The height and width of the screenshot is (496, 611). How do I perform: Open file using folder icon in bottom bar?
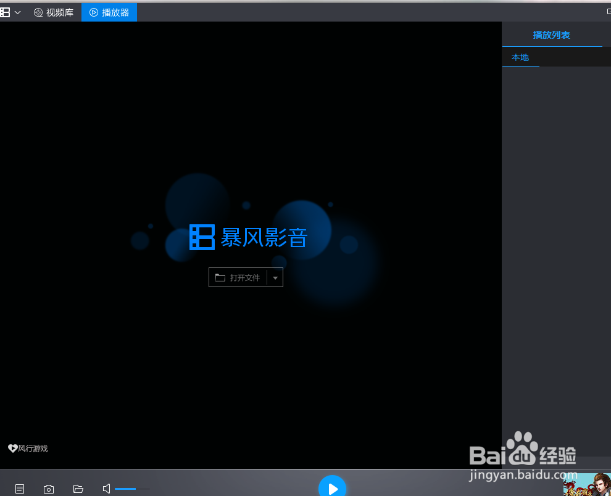tap(78, 489)
